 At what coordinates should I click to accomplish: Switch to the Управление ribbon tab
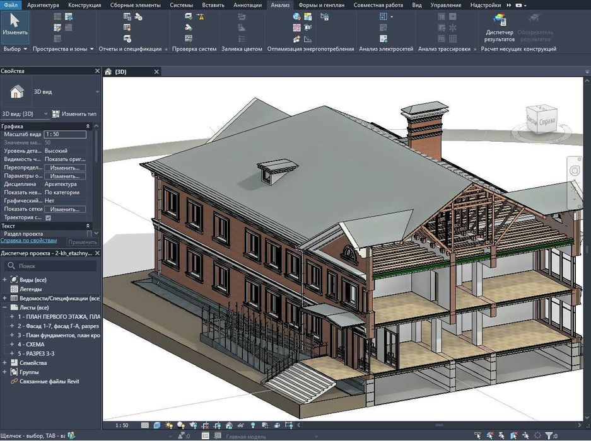pos(445,5)
